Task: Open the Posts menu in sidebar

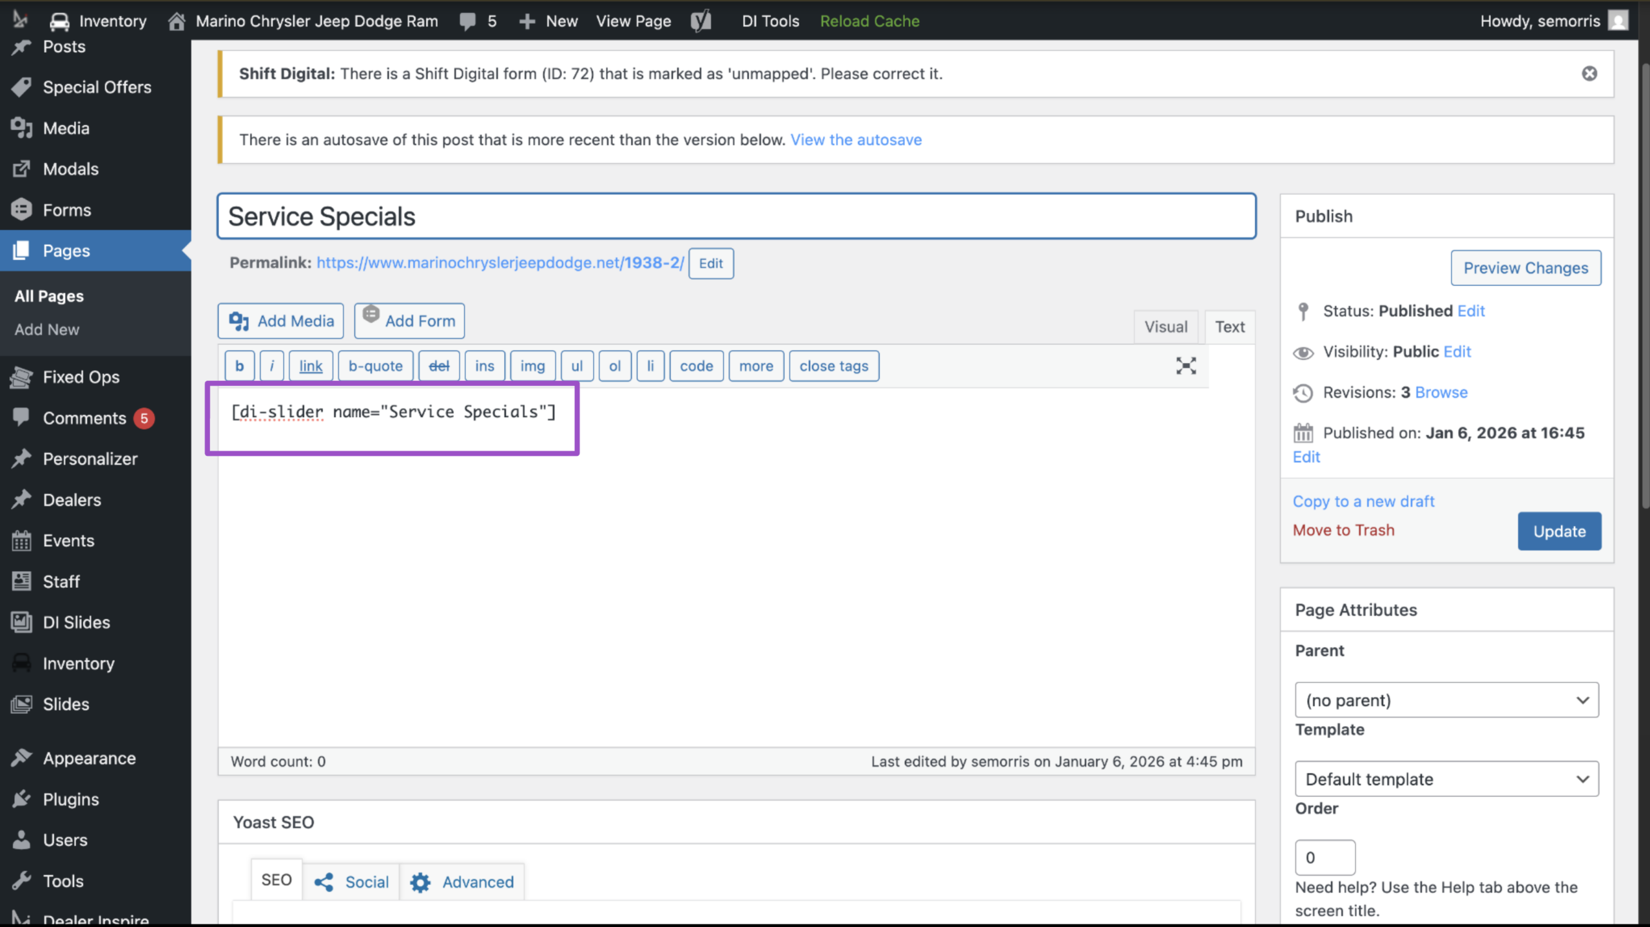Action: tap(64, 46)
